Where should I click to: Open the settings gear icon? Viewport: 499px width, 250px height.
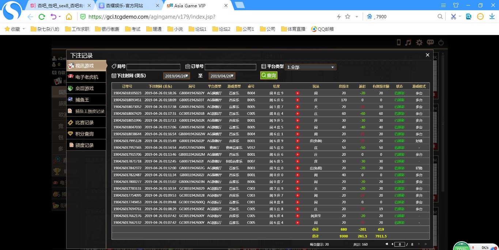click(419, 42)
